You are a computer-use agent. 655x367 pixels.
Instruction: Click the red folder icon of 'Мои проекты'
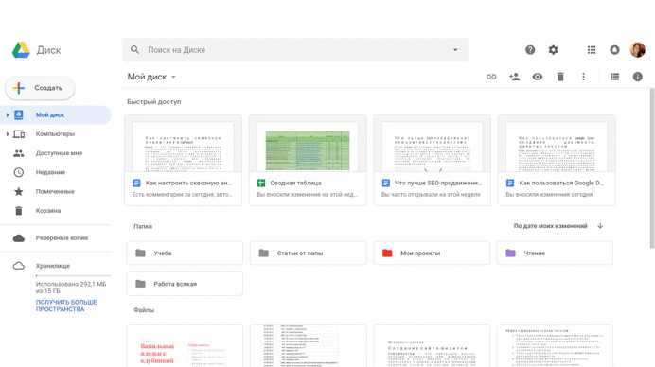pos(387,253)
